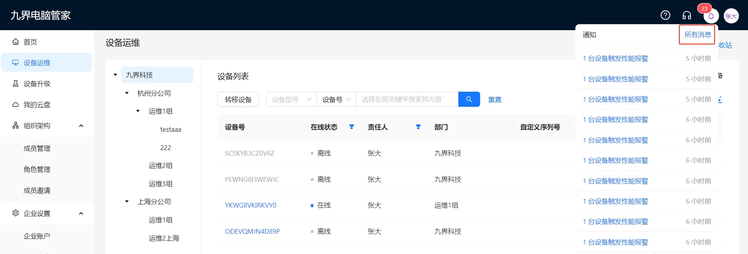Click the 九界电脑管家 logo title
The image size is (748, 254).
pos(40,15)
